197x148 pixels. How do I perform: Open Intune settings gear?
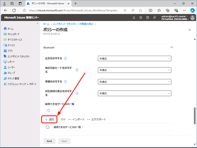pos(141,18)
